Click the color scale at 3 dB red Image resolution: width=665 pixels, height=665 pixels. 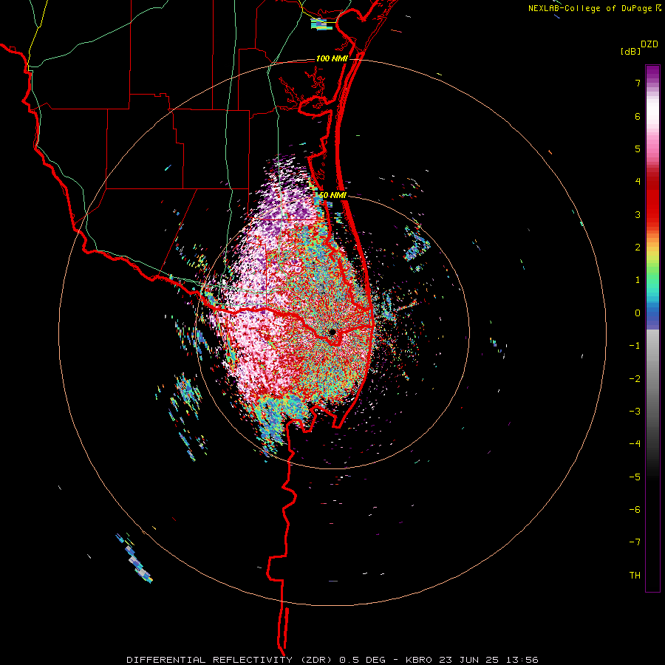pyautogui.click(x=652, y=214)
